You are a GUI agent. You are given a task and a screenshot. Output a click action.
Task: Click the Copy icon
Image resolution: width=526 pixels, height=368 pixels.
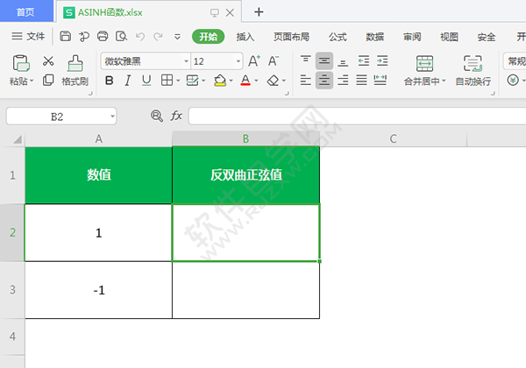click(x=48, y=80)
